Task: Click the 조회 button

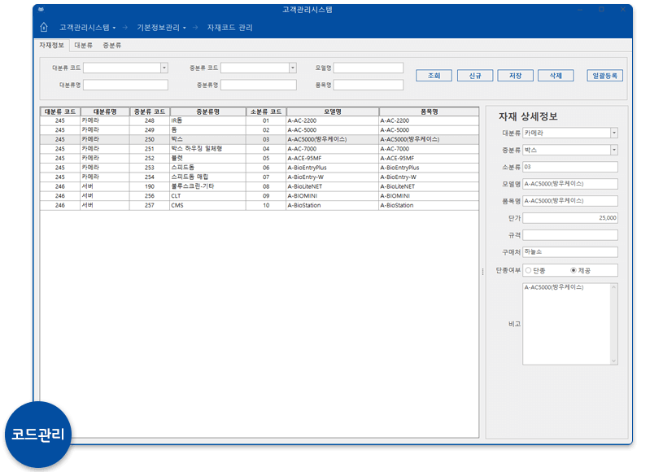Action: 434,76
